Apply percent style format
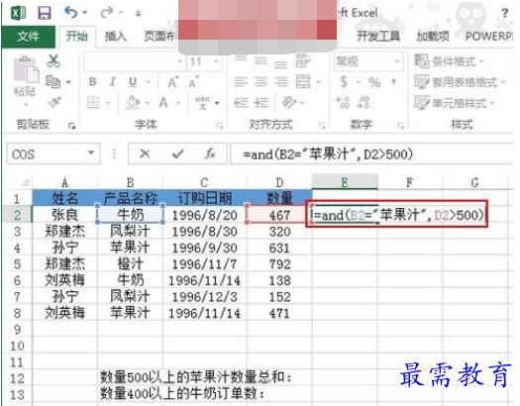This screenshot has height=406, width=520. (x=374, y=82)
